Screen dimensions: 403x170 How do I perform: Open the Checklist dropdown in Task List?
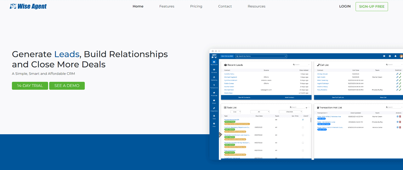pos(290,112)
